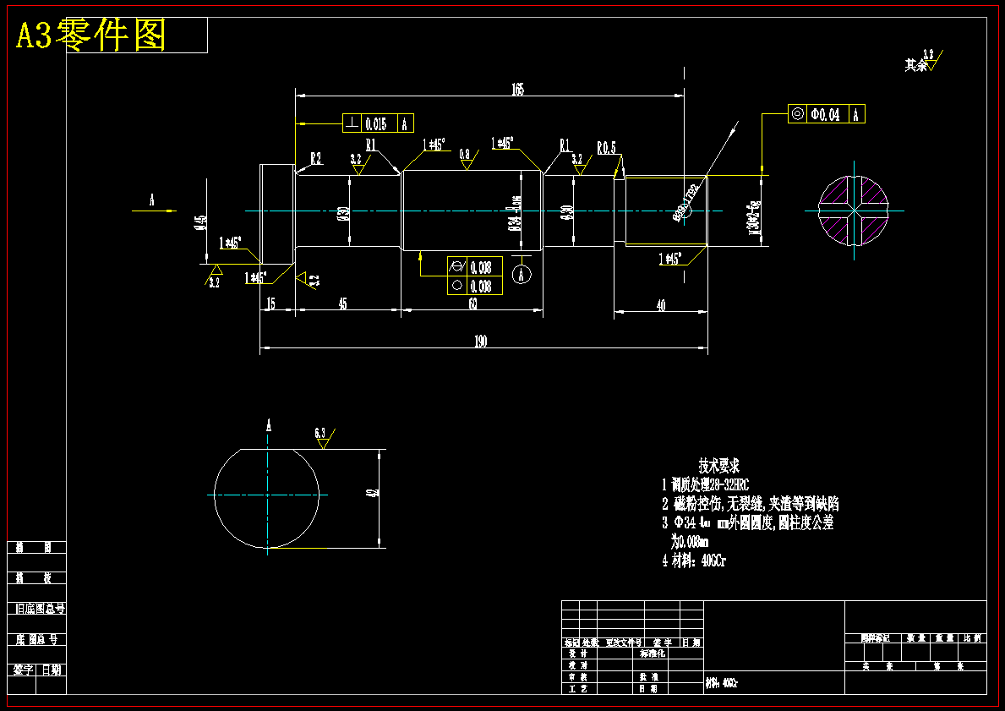Screen dimensions: 1005x711
Task: Click the "60" length dimension
Action: (472, 304)
